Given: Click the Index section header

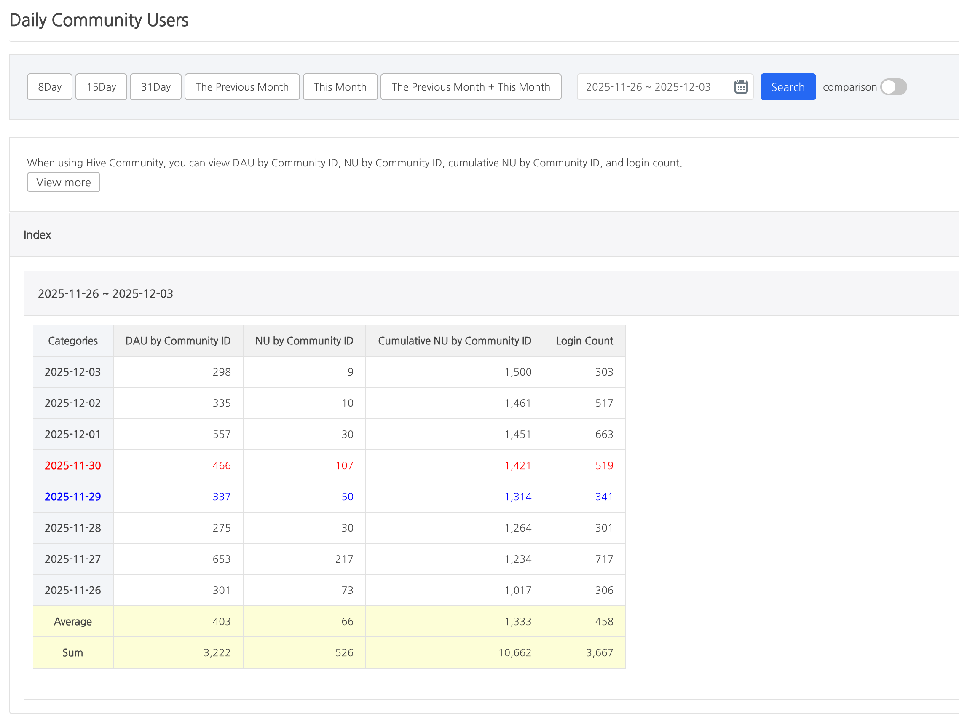Looking at the screenshot, I should click(37, 235).
